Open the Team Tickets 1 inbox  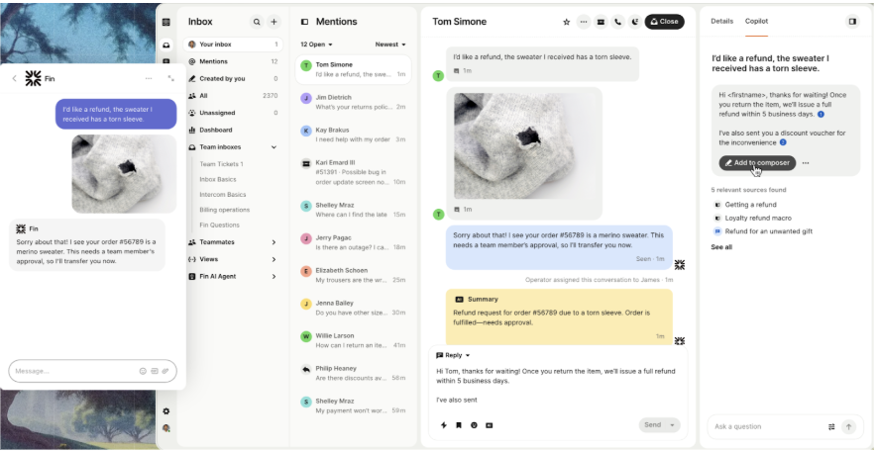tap(221, 164)
